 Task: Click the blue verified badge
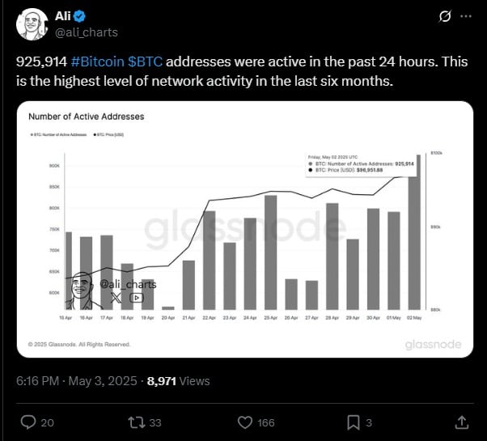(x=80, y=16)
